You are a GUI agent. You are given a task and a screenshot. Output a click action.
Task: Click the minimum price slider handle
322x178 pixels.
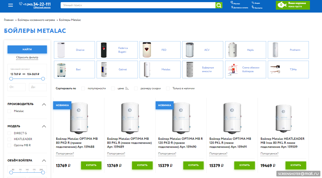coord(11,79)
